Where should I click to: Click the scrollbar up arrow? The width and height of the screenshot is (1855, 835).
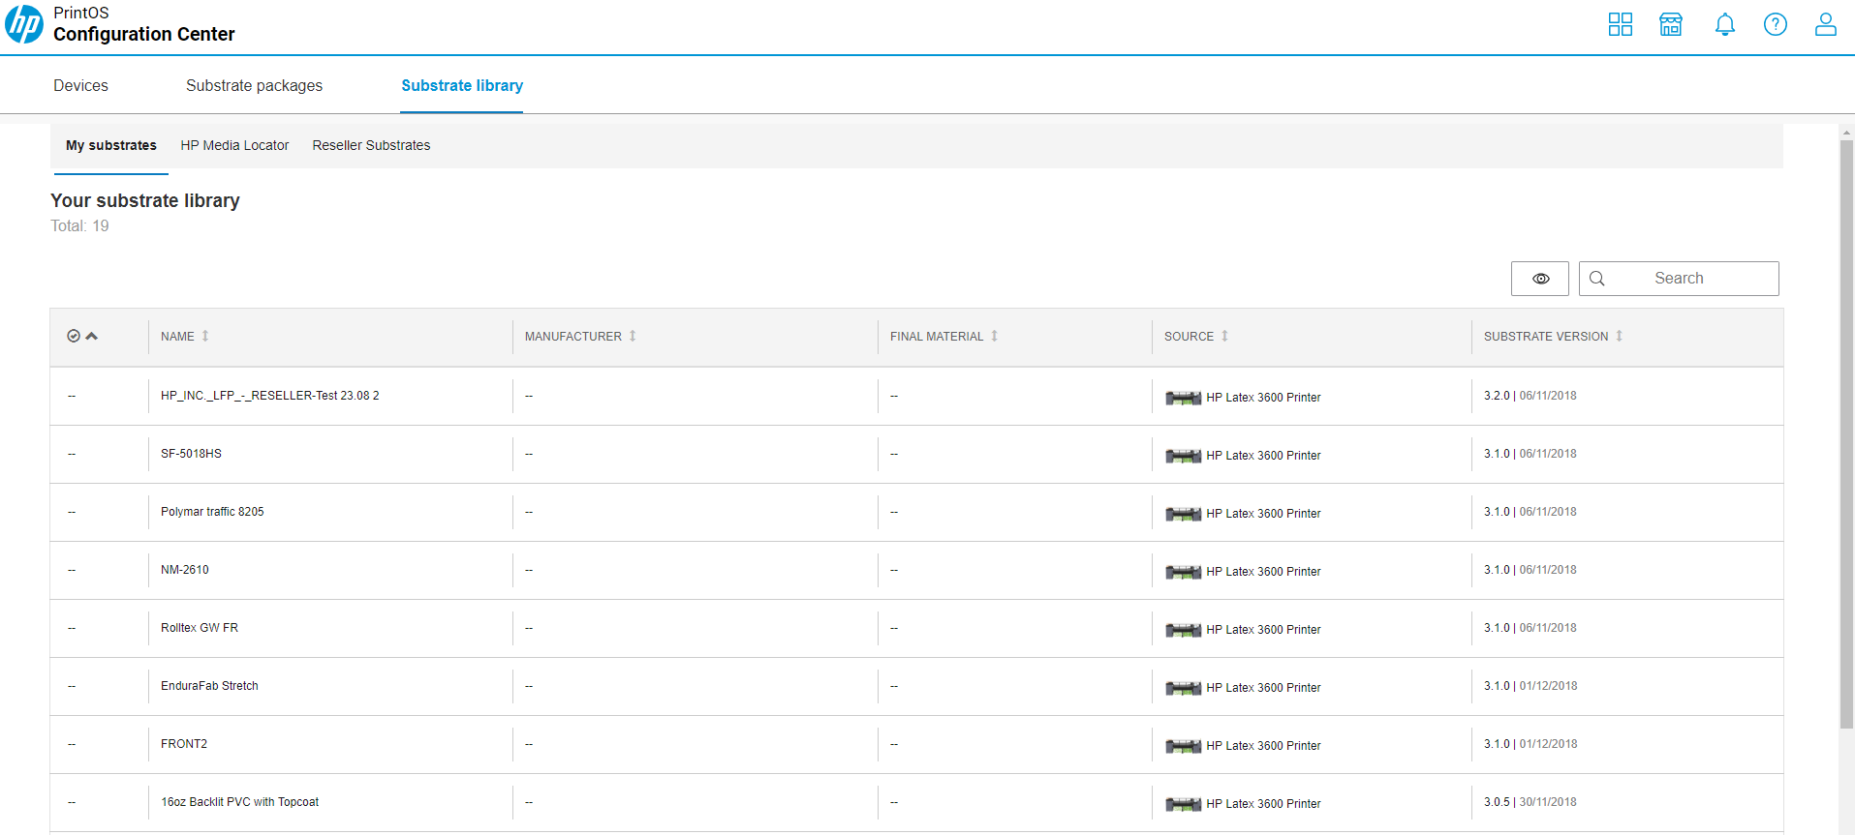coord(1846,133)
